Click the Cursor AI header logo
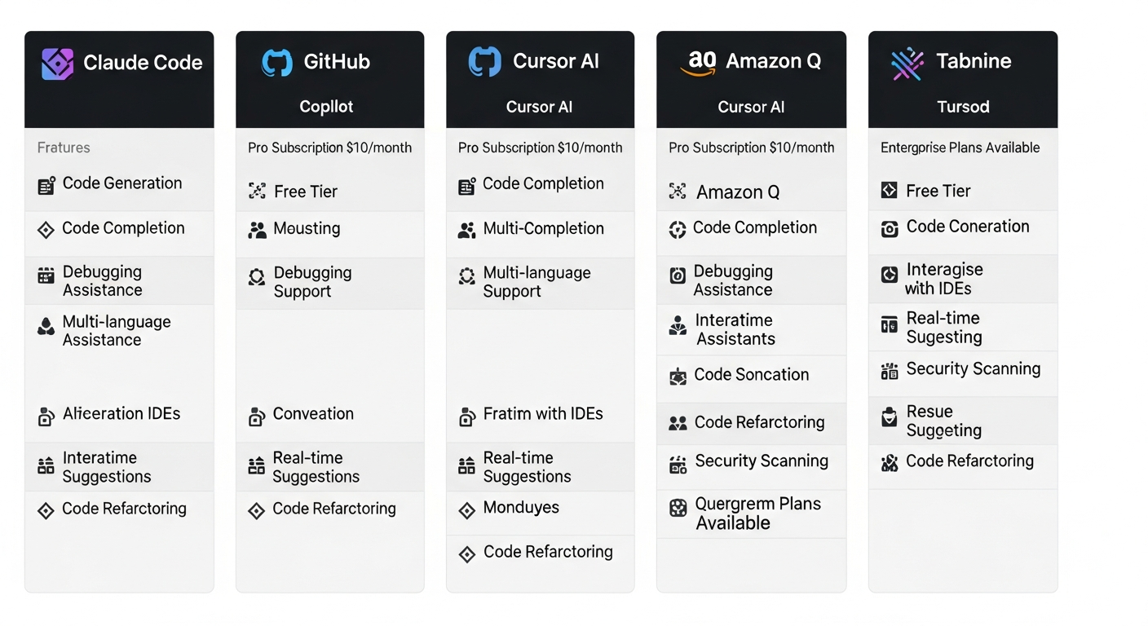 484,63
